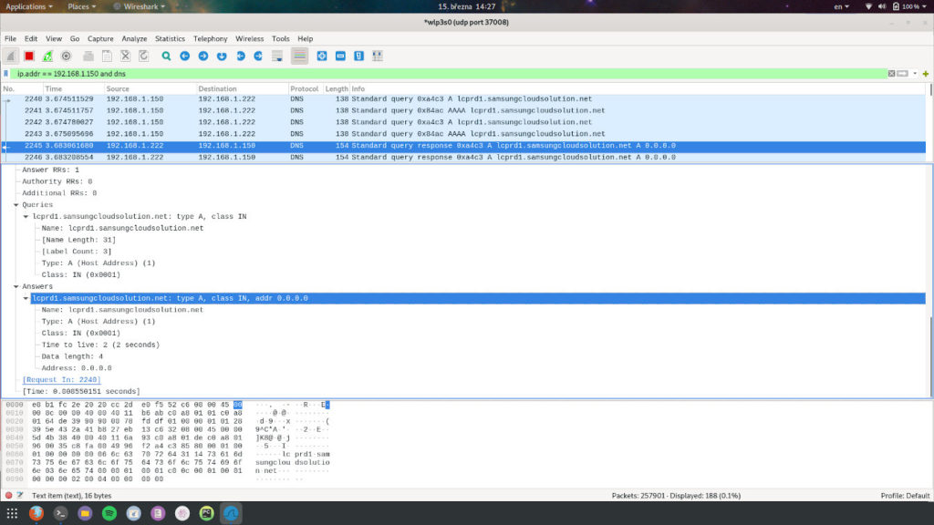
Task: Select the Time to live: 2 field
Action: [100, 345]
